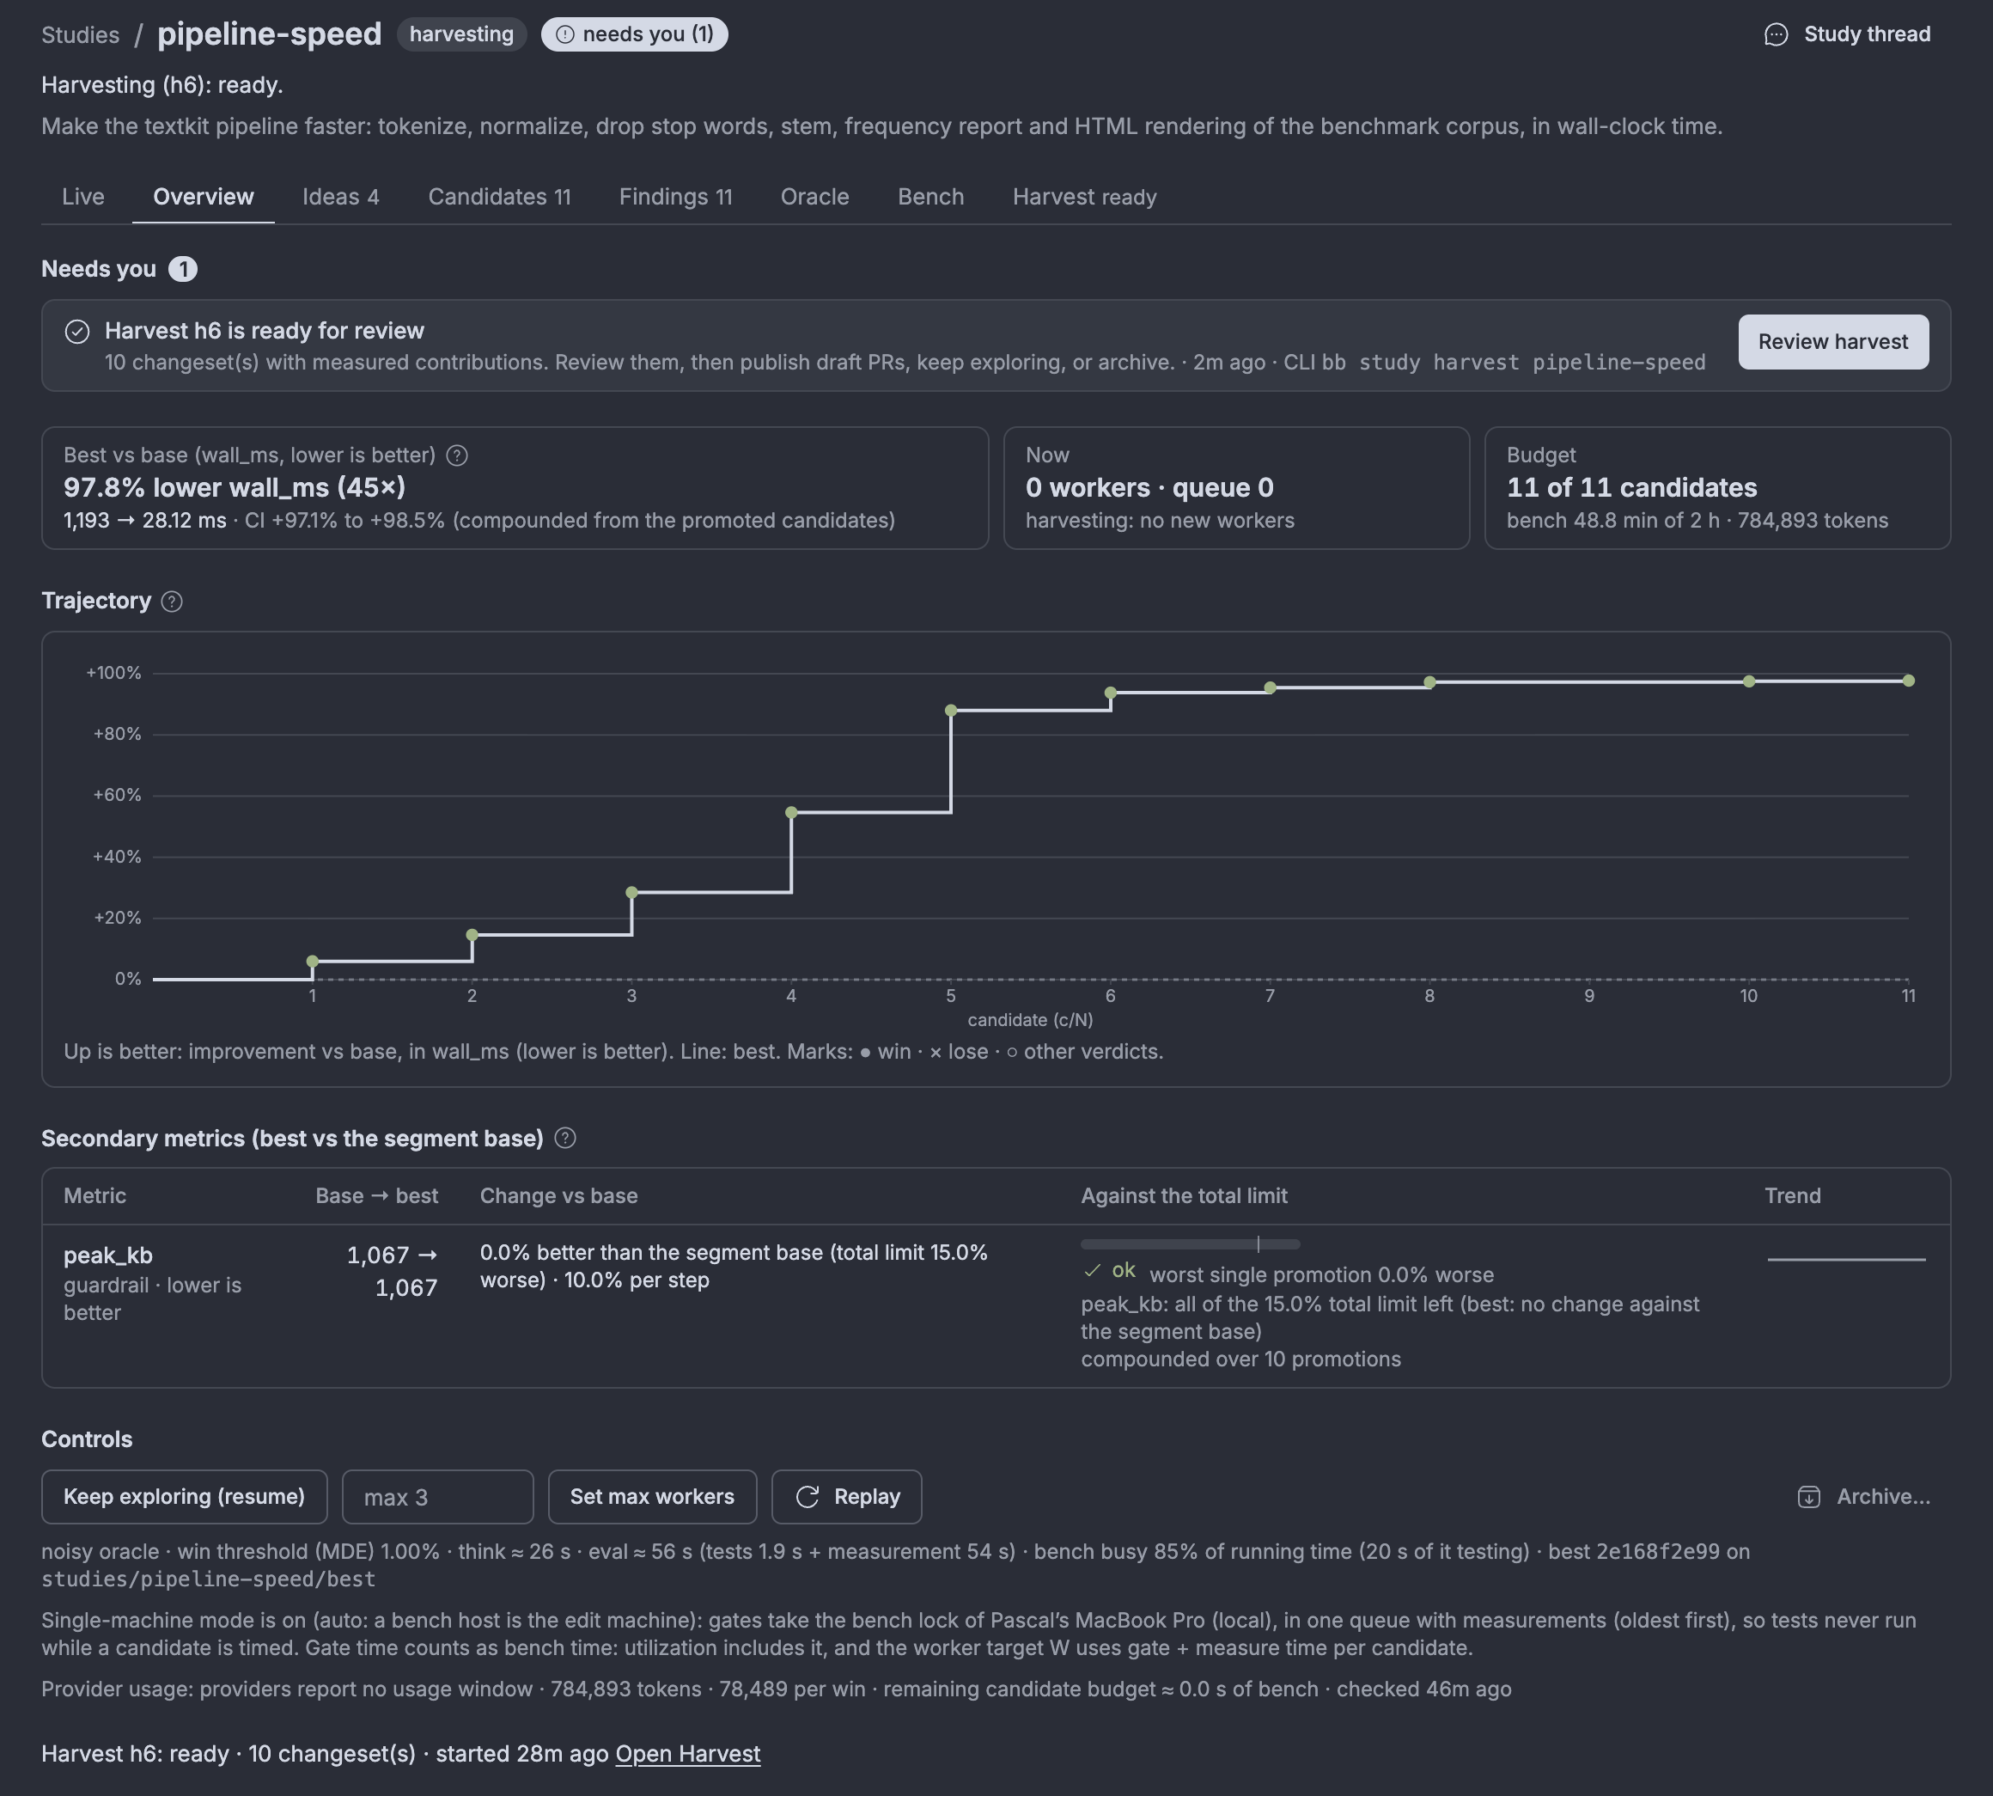Click the green ok checkmark for peak_kb
1993x1796 pixels.
1091,1270
